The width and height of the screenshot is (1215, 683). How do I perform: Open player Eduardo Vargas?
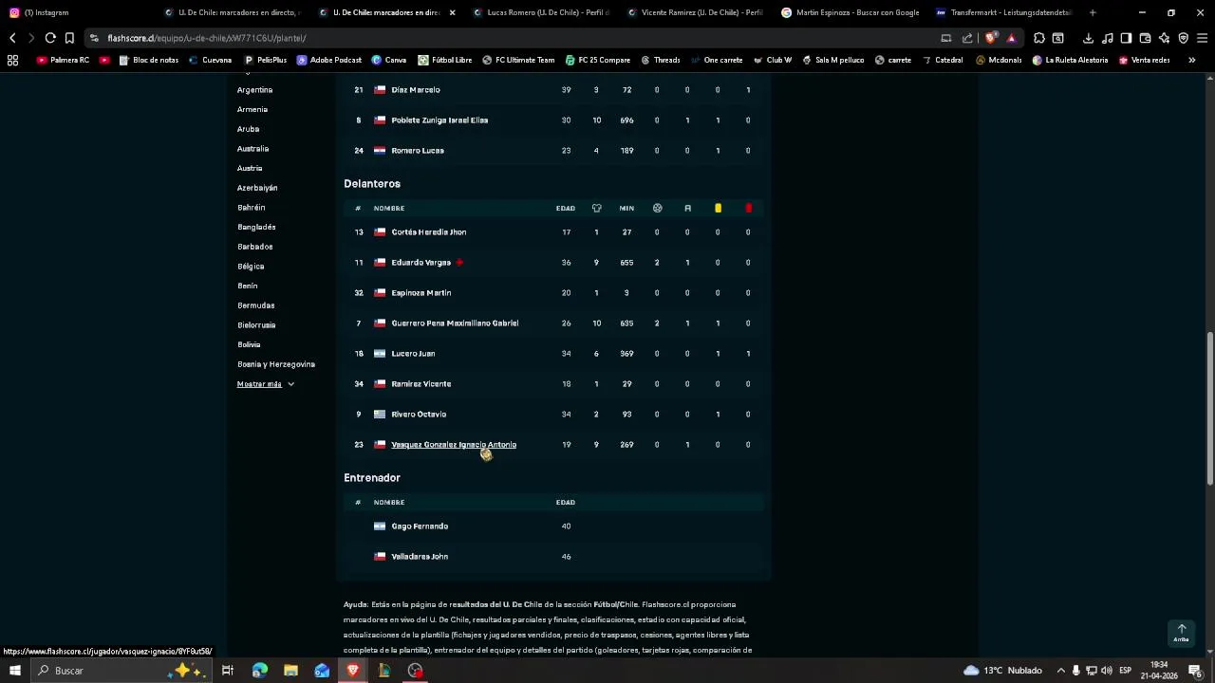click(x=421, y=263)
